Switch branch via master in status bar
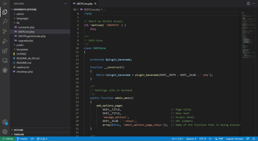 (x=22, y=139)
